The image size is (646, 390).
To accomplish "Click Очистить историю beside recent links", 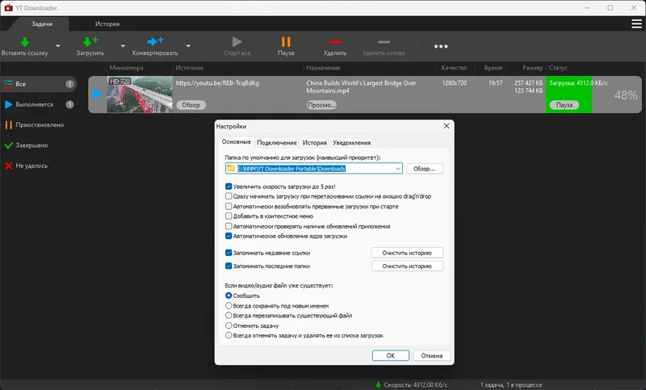I will [407, 253].
